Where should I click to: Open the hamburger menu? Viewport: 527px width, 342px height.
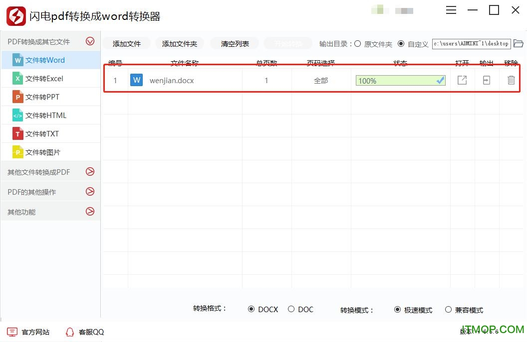tap(451, 10)
